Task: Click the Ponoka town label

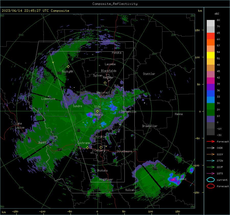Action: 117,53
